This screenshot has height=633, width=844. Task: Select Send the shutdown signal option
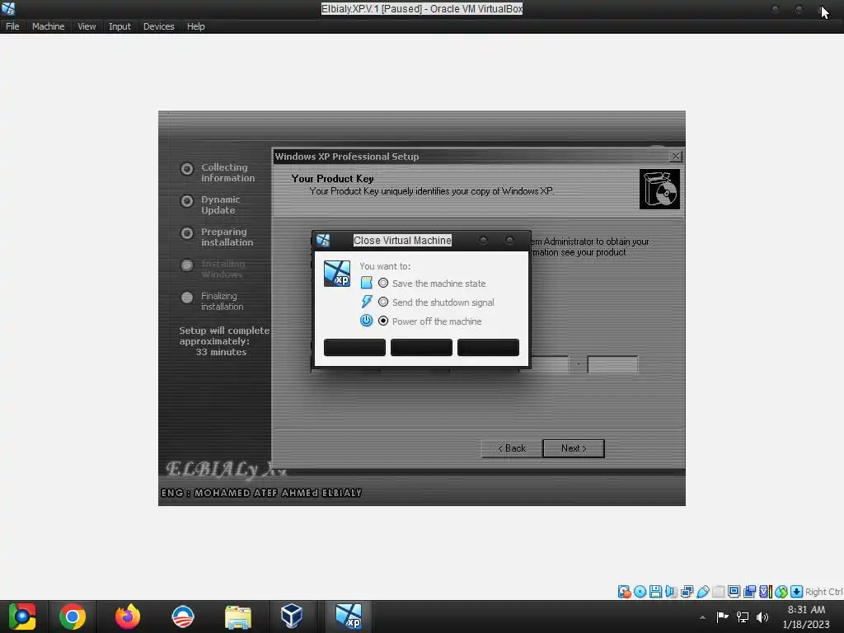(436, 302)
